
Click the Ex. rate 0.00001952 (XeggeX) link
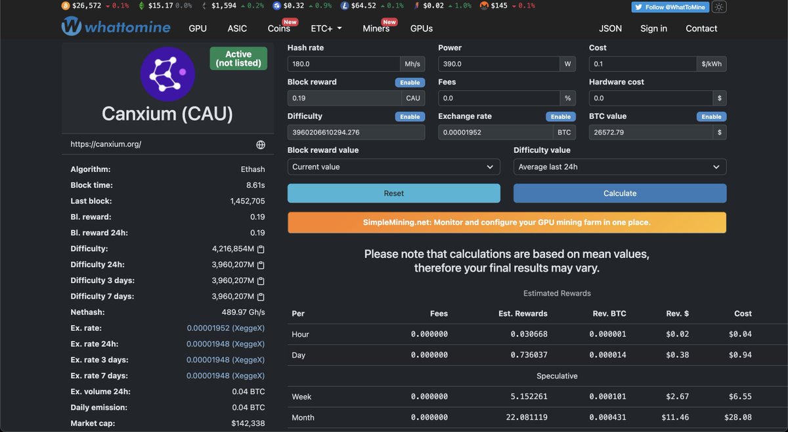click(x=225, y=328)
